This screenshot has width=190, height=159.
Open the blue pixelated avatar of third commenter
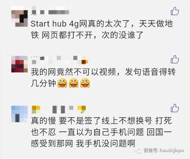pyautogui.click(x=19, y=114)
